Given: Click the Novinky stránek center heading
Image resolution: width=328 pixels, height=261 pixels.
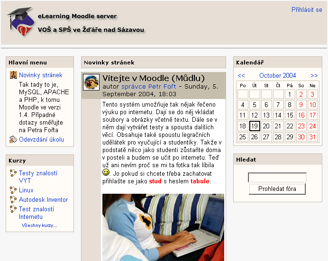Looking at the screenshot, I should pos(154,62).
